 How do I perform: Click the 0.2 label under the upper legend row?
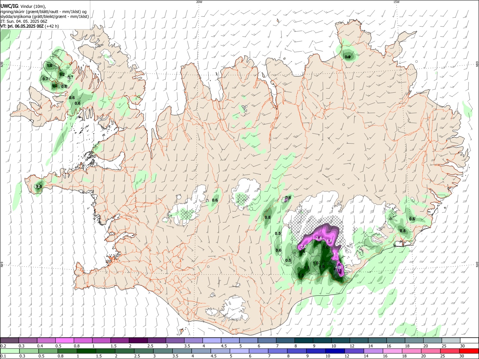click(3, 346)
